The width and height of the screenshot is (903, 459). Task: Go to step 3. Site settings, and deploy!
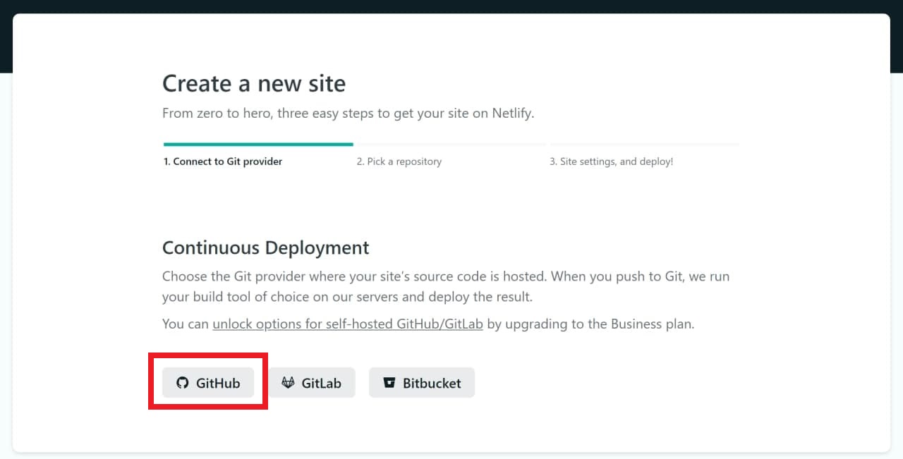pyautogui.click(x=612, y=161)
